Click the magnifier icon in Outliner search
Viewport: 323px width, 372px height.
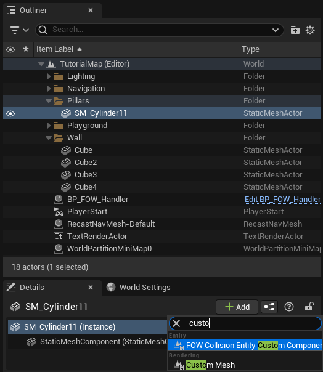[43, 30]
